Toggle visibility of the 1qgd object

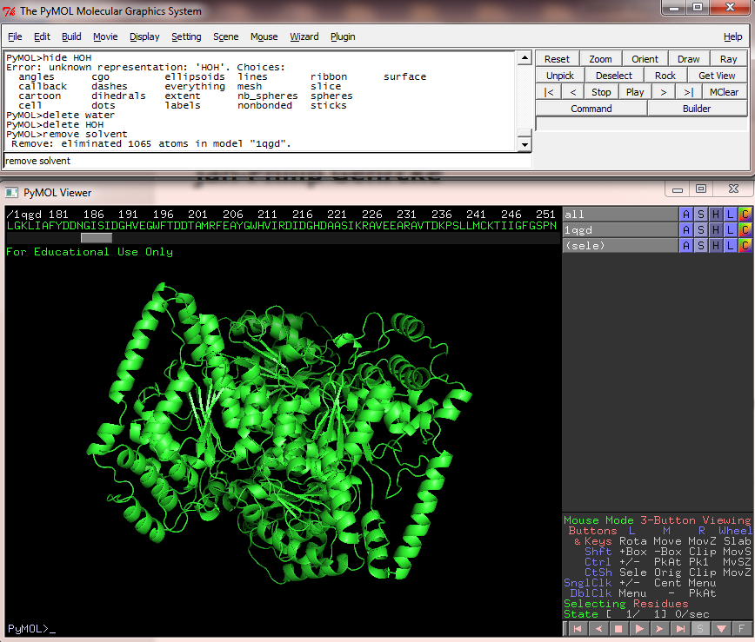(x=621, y=230)
